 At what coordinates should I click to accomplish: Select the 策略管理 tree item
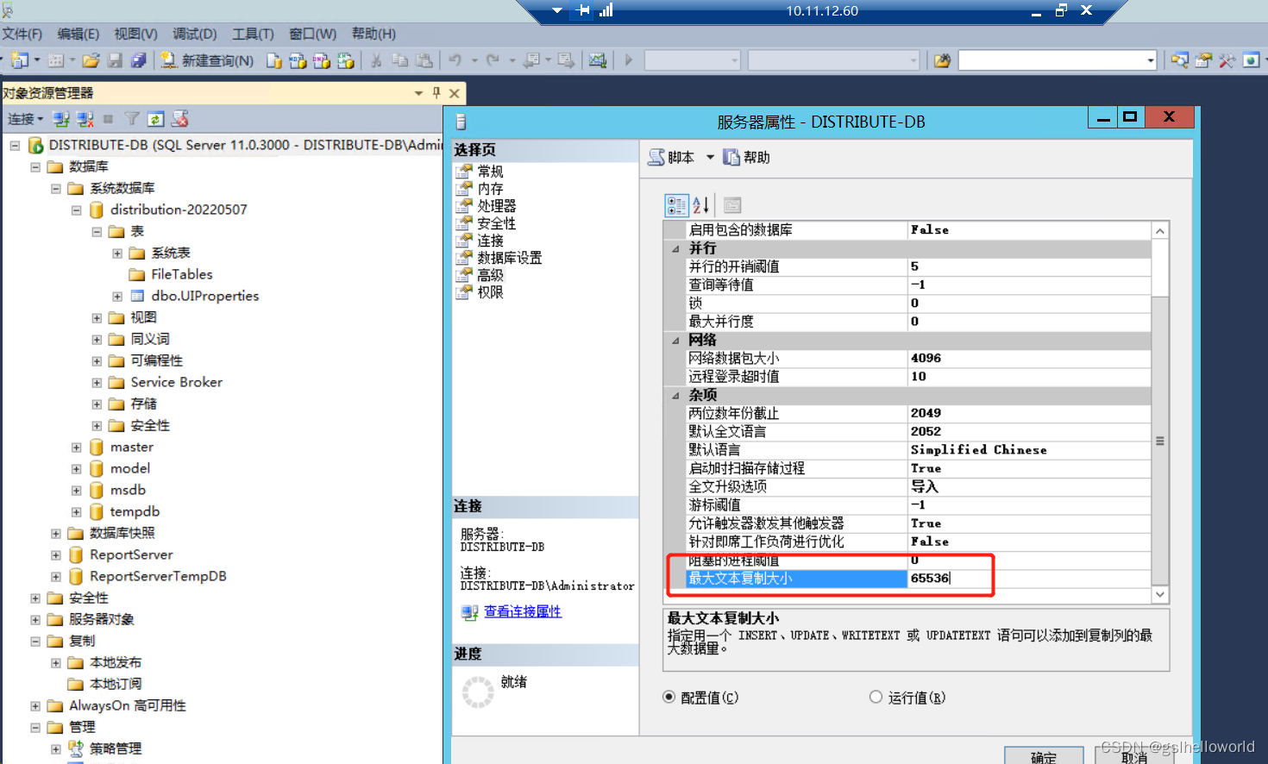[x=116, y=748]
